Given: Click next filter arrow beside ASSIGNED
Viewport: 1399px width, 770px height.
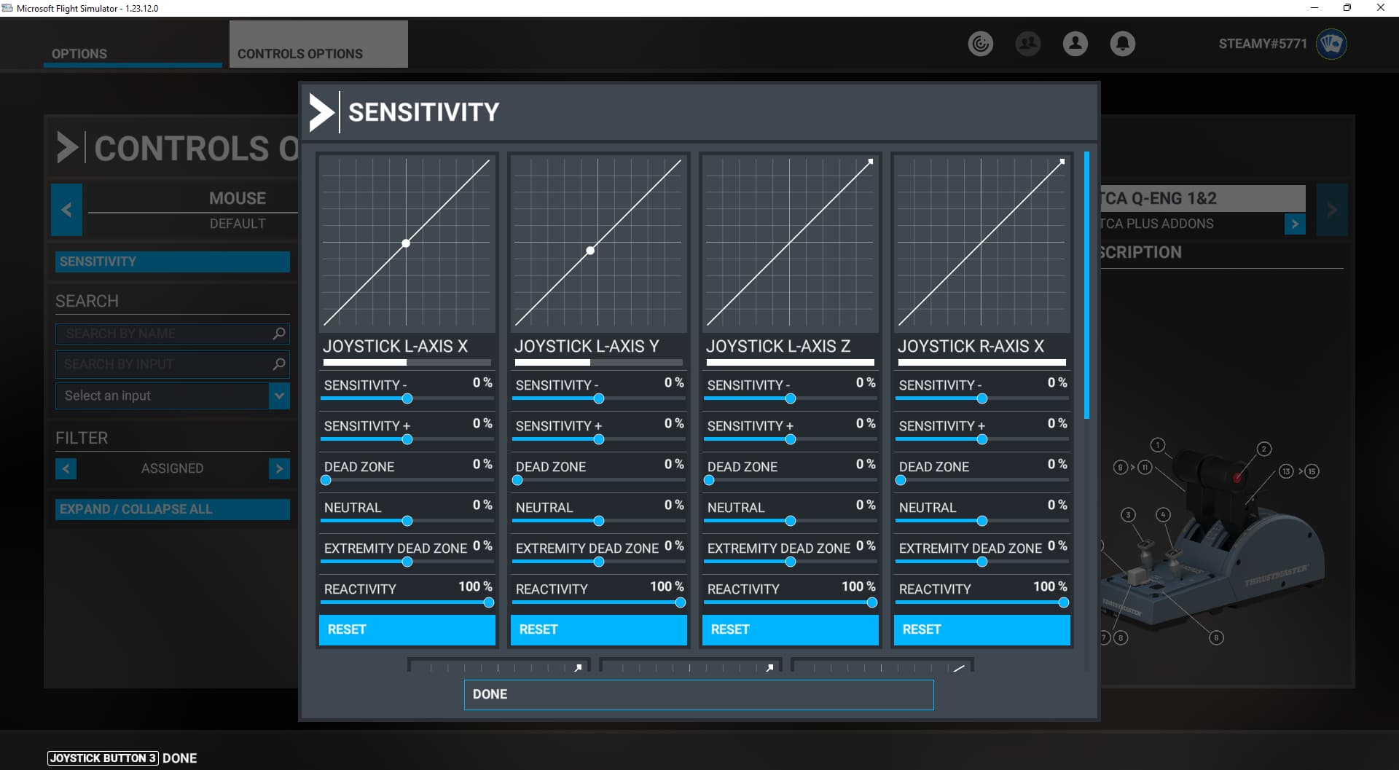Looking at the screenshot, I should click(279, 468).
